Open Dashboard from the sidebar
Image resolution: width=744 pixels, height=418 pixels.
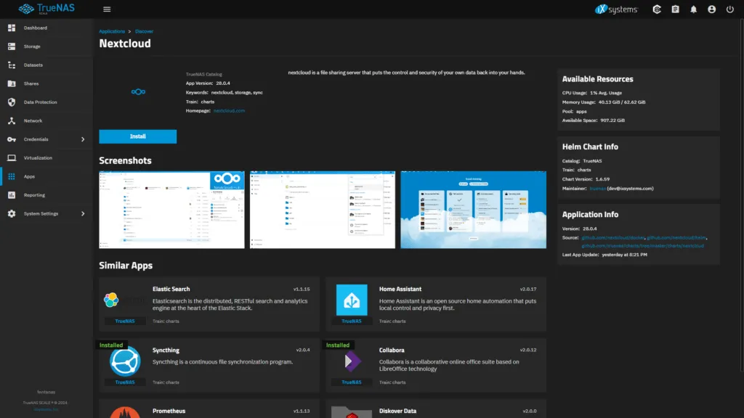click(12, 28)
